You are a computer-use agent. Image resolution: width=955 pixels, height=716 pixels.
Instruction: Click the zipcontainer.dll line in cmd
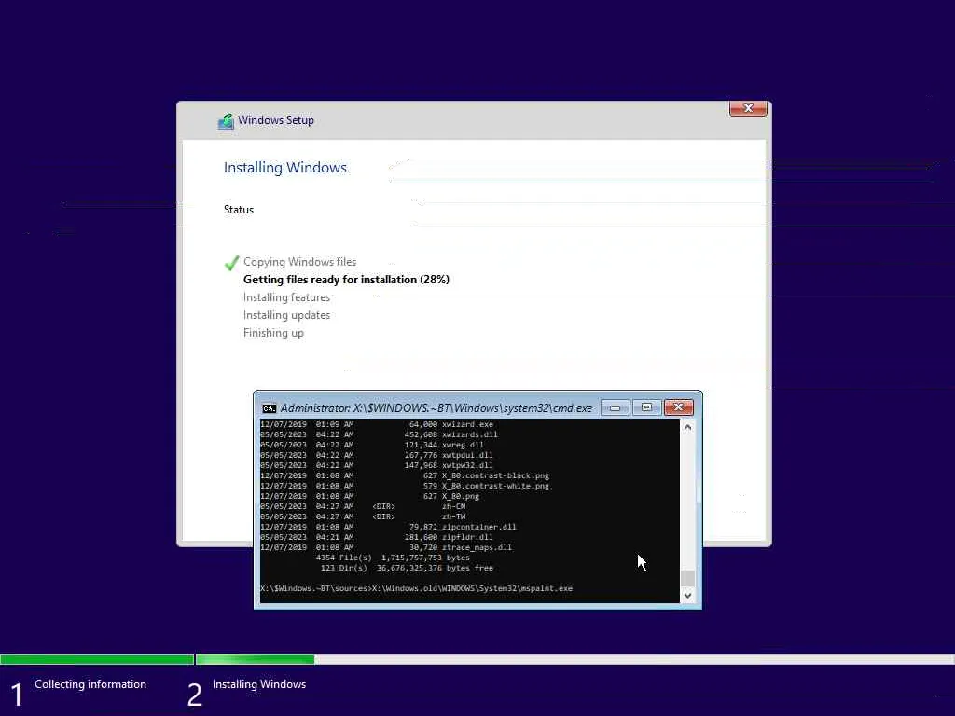[388, 528]
